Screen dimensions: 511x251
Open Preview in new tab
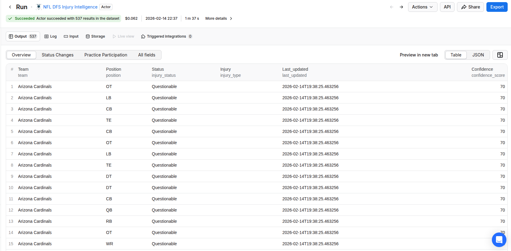[419, 55]
